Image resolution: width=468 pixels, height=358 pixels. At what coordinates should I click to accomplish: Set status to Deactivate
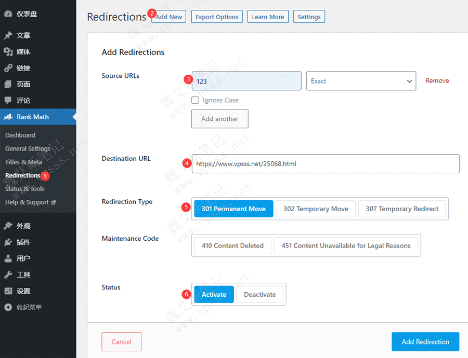point(259,294)
